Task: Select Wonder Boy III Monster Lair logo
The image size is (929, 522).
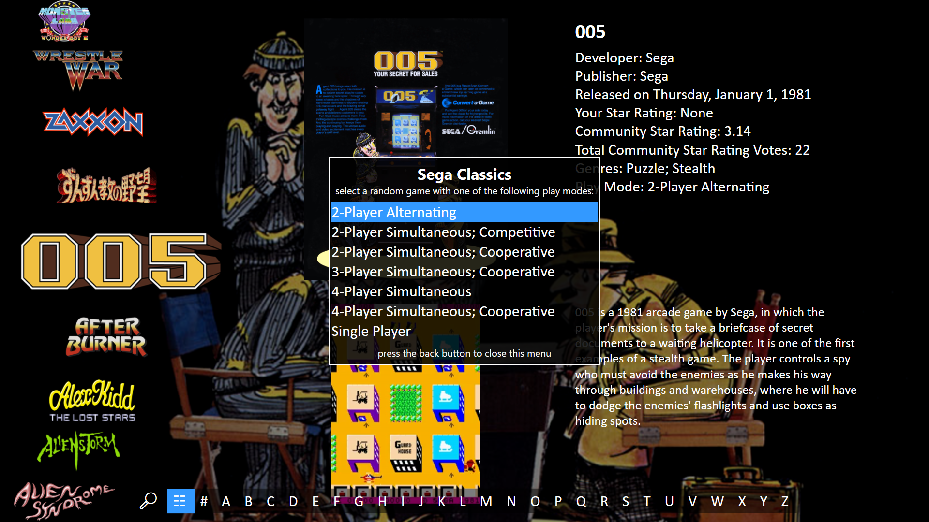Action: click(x=64, y=22)
